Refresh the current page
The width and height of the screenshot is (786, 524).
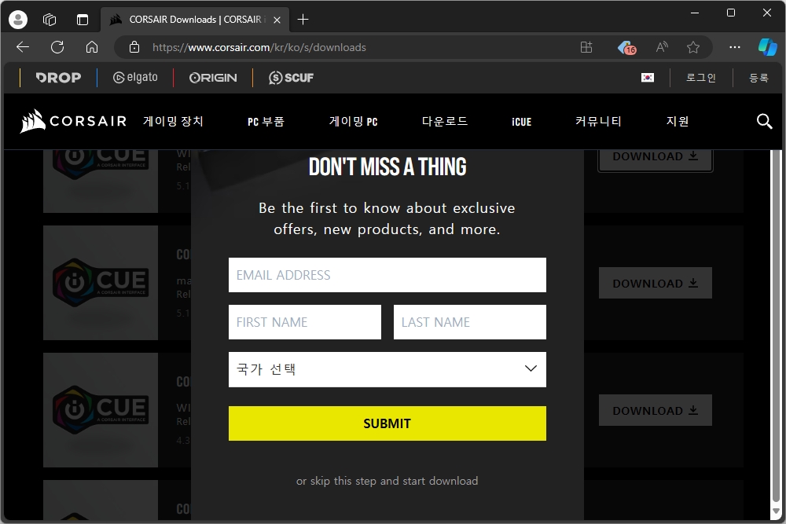click(x=57, y=47)
